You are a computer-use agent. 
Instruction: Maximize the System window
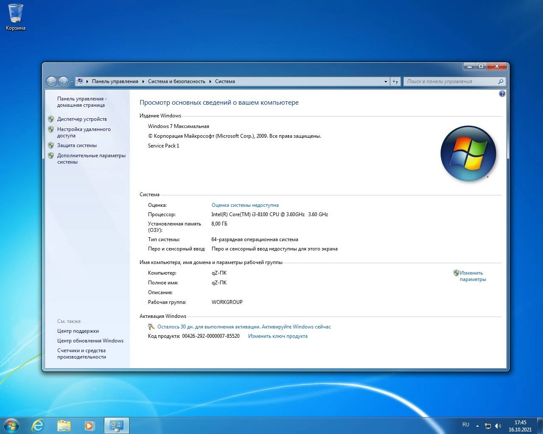[x=481, y=66]
